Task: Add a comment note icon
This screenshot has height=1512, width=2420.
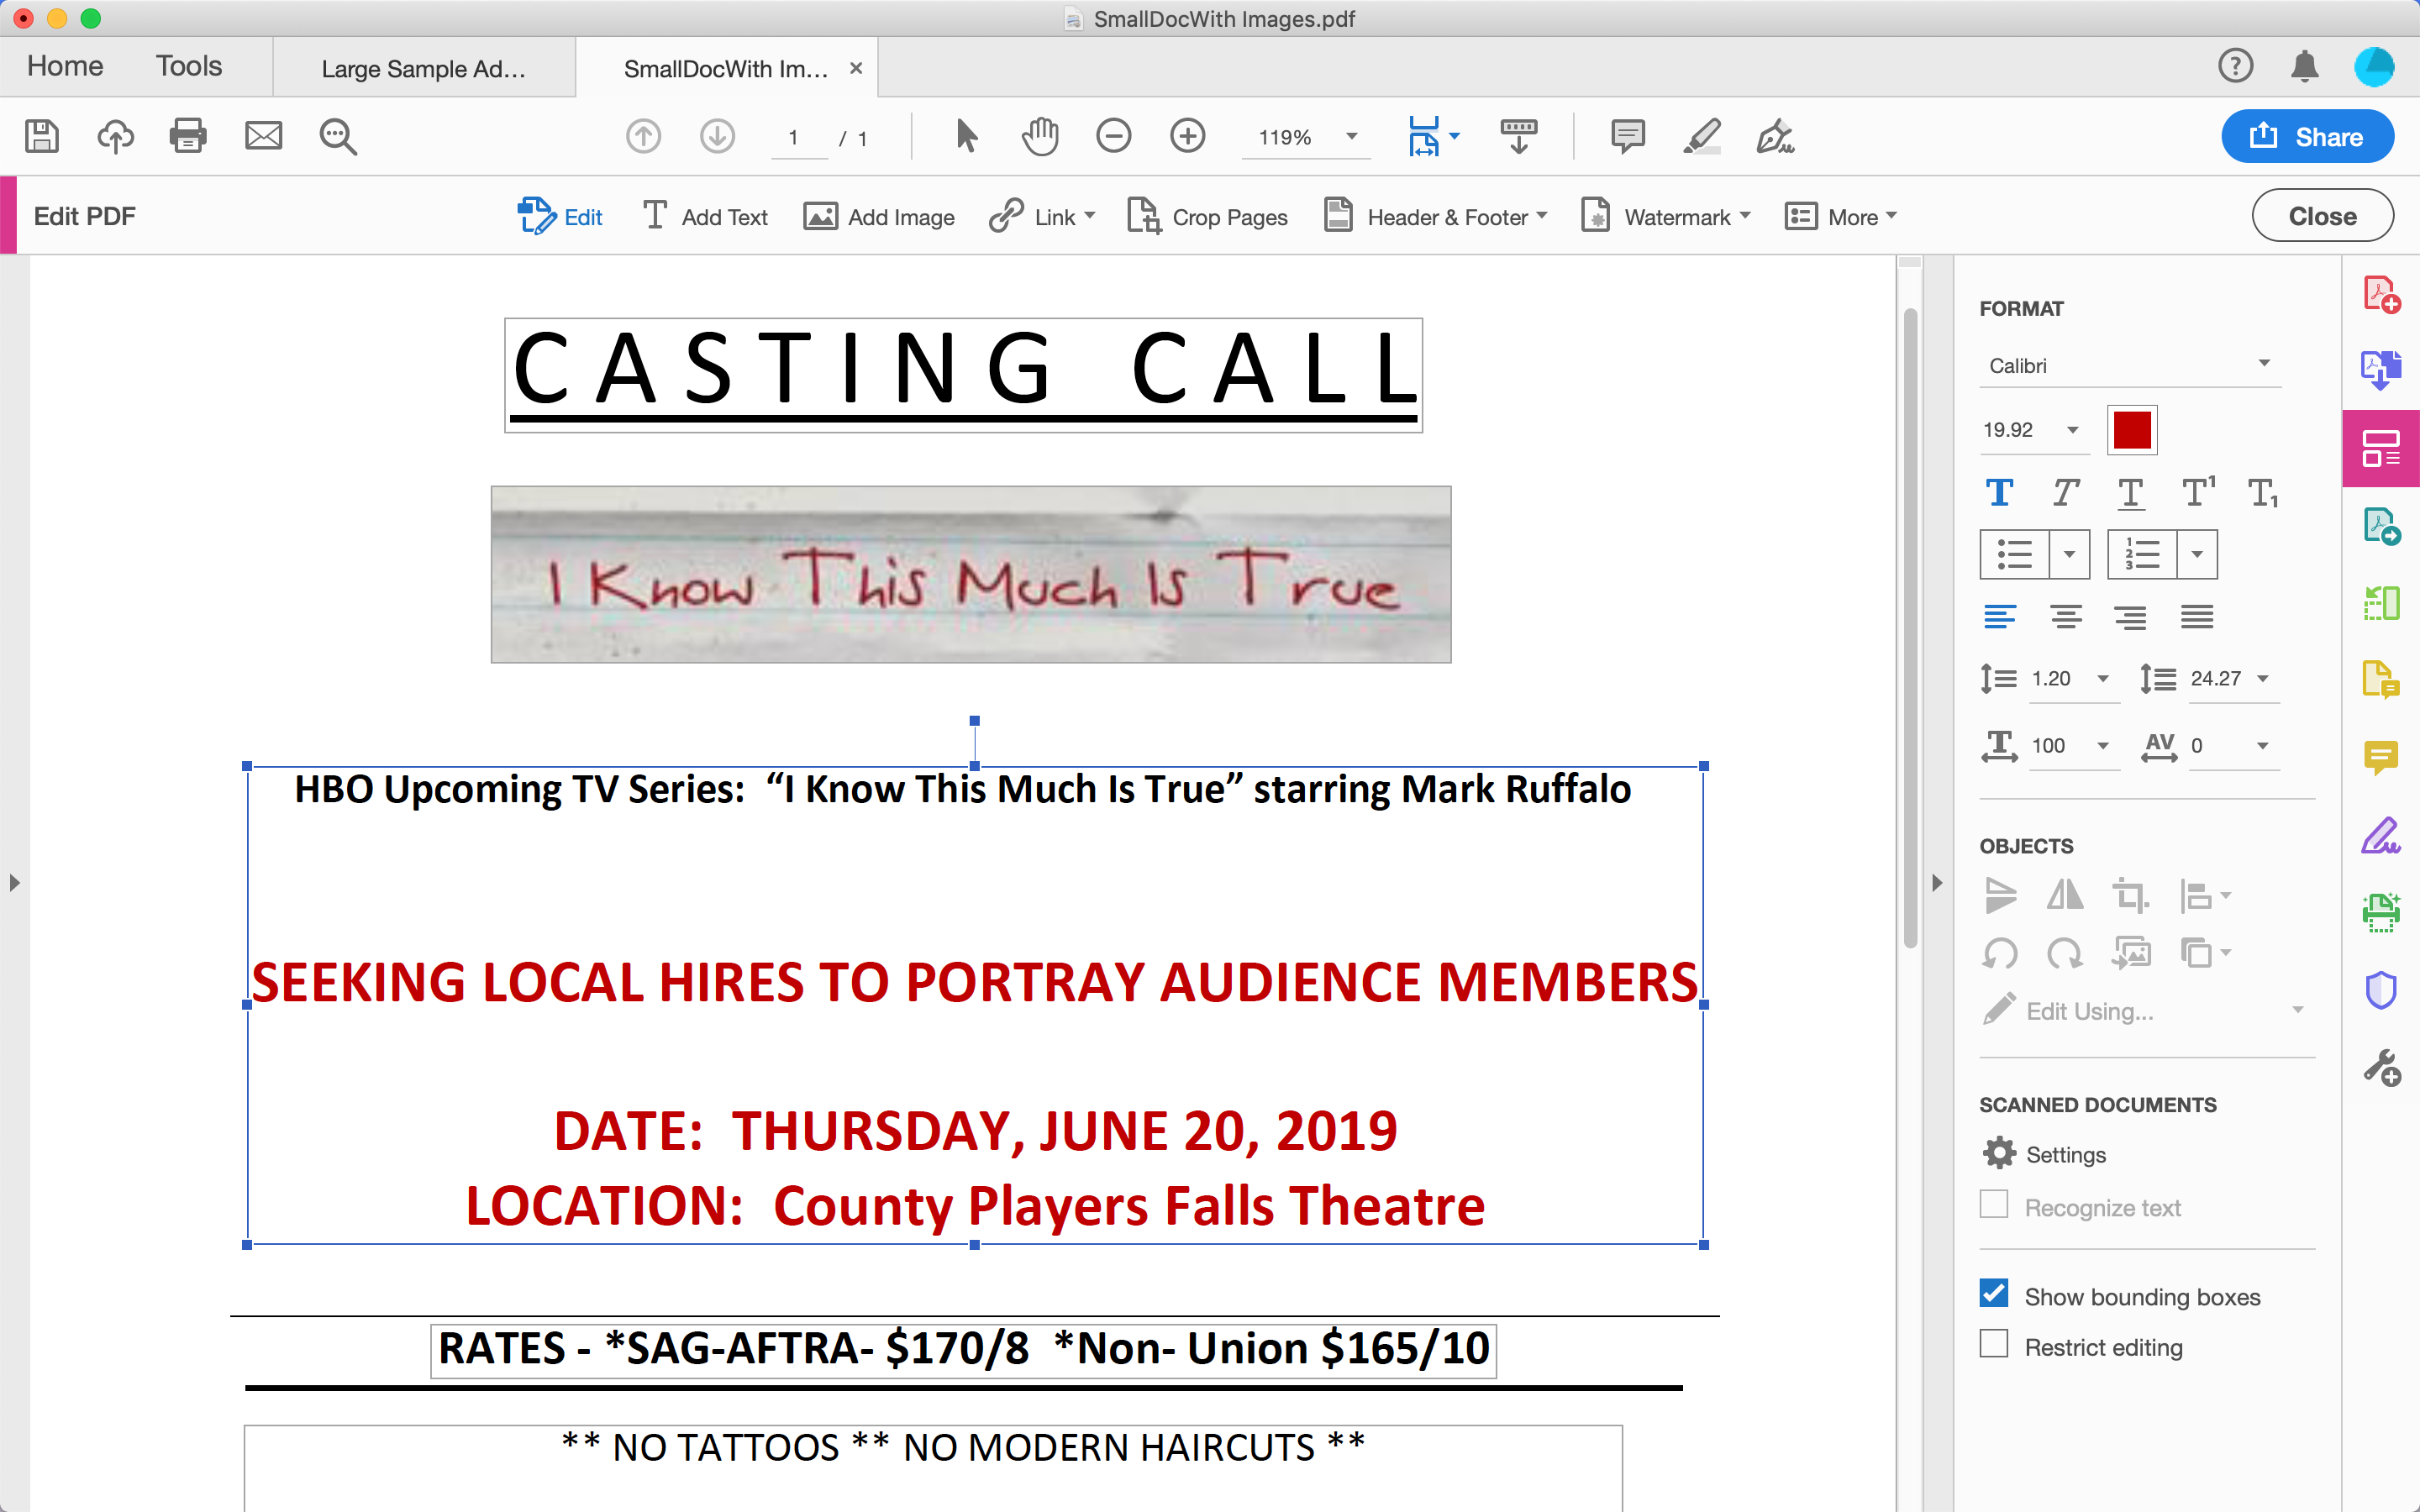Action: click(1628, 136)
